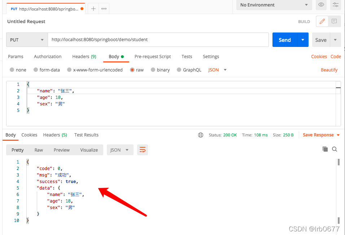Collapse the response root object at line 1
This screenshot has height=235, width=345.
point(27,162)
